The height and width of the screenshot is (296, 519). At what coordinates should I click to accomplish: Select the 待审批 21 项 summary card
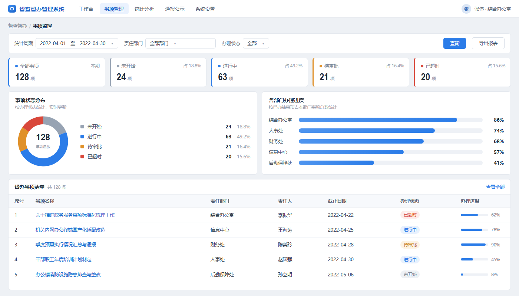click(361, 72)
